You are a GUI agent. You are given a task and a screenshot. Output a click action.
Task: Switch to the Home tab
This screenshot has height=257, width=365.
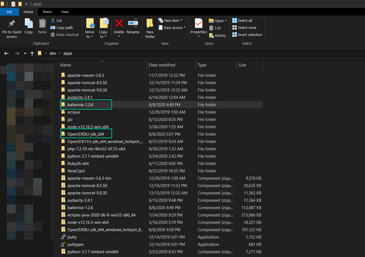[28, 12]
